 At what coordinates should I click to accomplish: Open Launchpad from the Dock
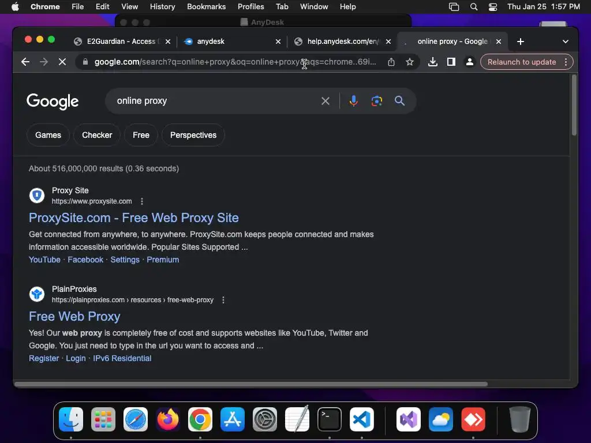(103, 419)
